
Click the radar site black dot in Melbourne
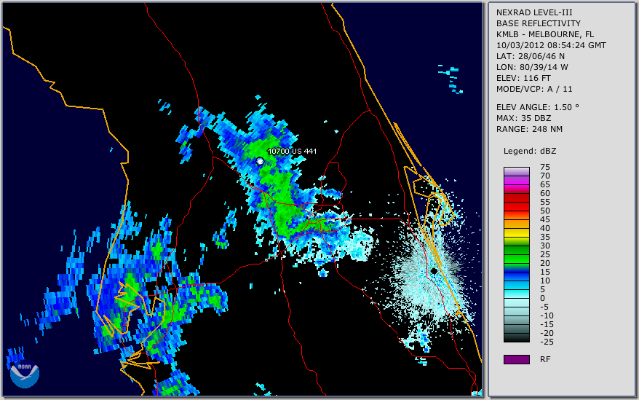(x=434, y=270)
